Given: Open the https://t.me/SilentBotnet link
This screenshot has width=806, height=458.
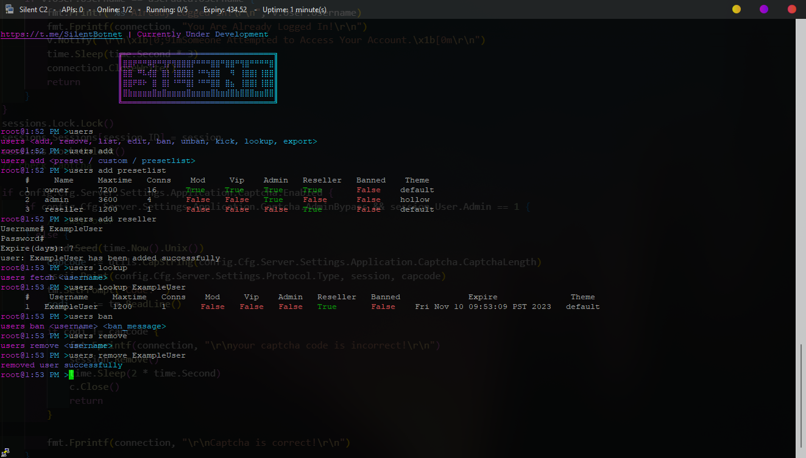Looking at the screenshot, I should (x=62, y=34).
